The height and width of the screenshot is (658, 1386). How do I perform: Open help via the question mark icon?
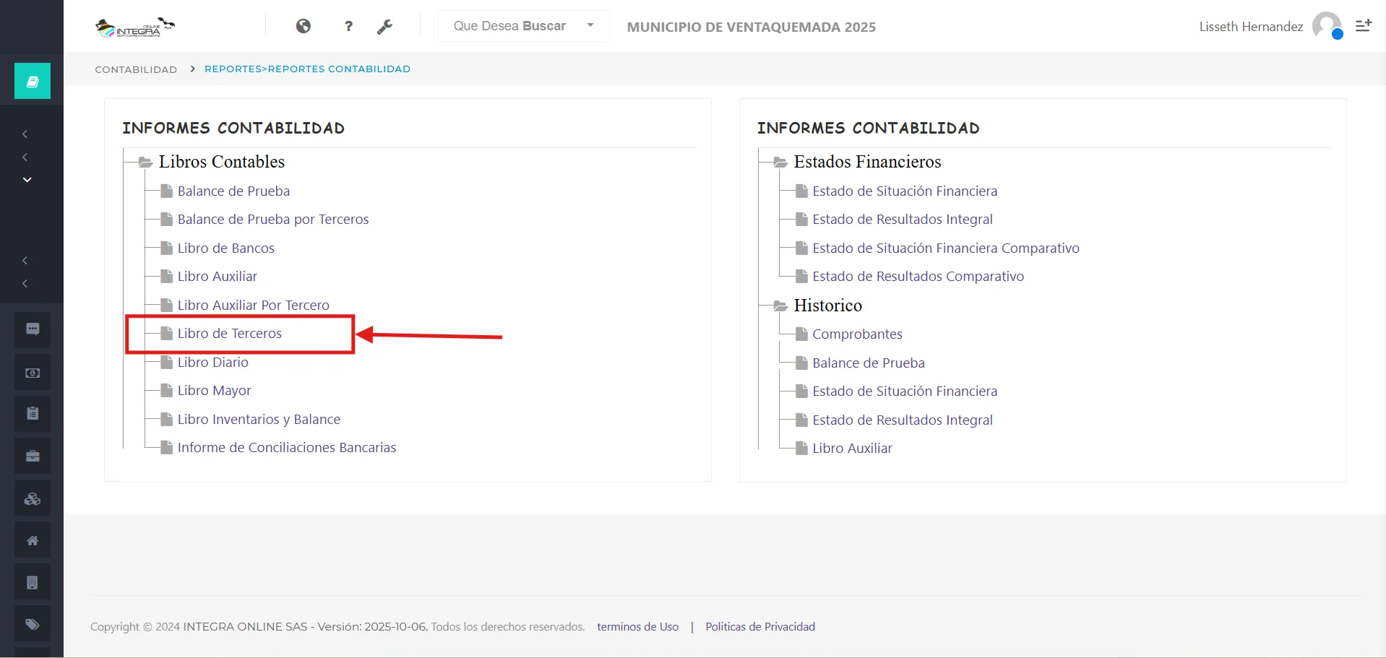pyautogui.click(x=349, y=27)
